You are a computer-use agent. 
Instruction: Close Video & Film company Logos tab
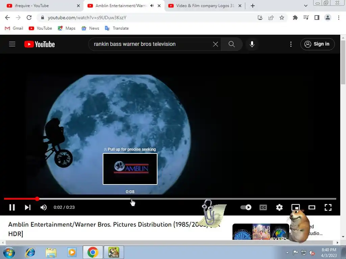240,6
